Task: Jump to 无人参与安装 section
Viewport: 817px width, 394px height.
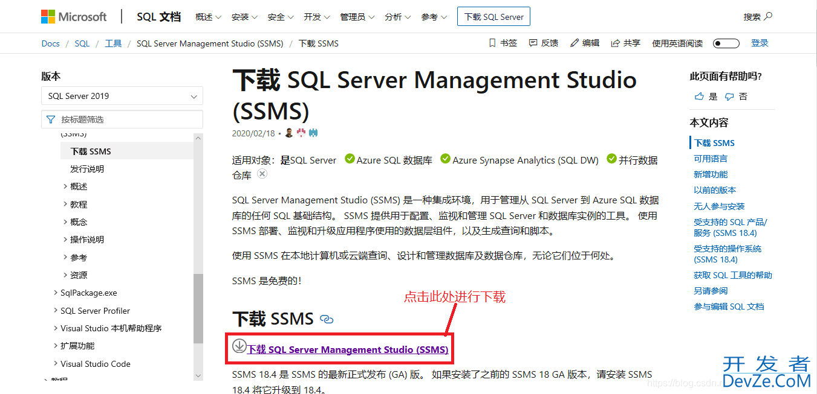Action: (x=719, y=206)
